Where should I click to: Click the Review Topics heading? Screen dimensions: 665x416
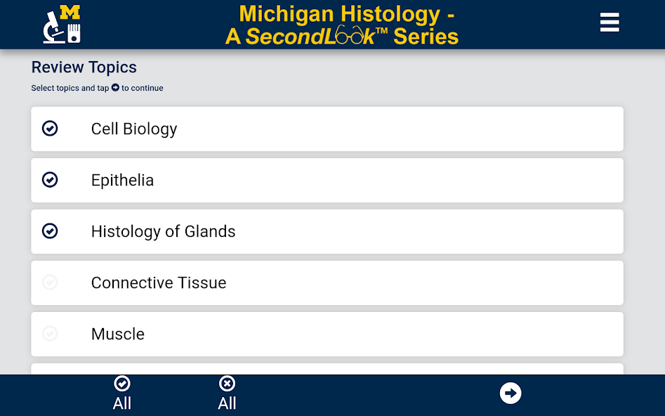click(x=84, y=67)
